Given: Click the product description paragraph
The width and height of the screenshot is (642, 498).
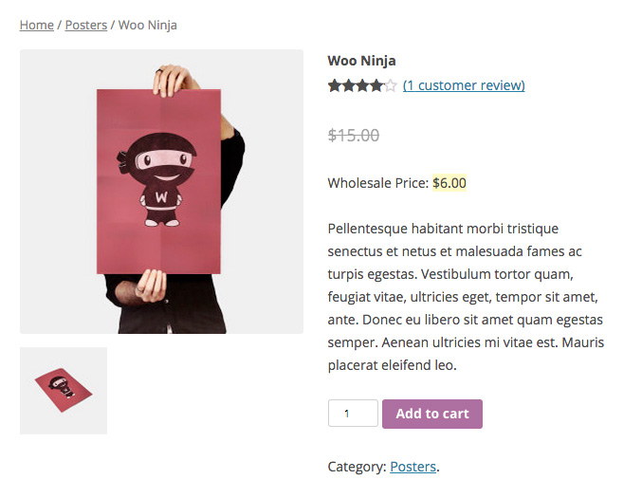Looking at the screenshot, I should tap(466, 297).
